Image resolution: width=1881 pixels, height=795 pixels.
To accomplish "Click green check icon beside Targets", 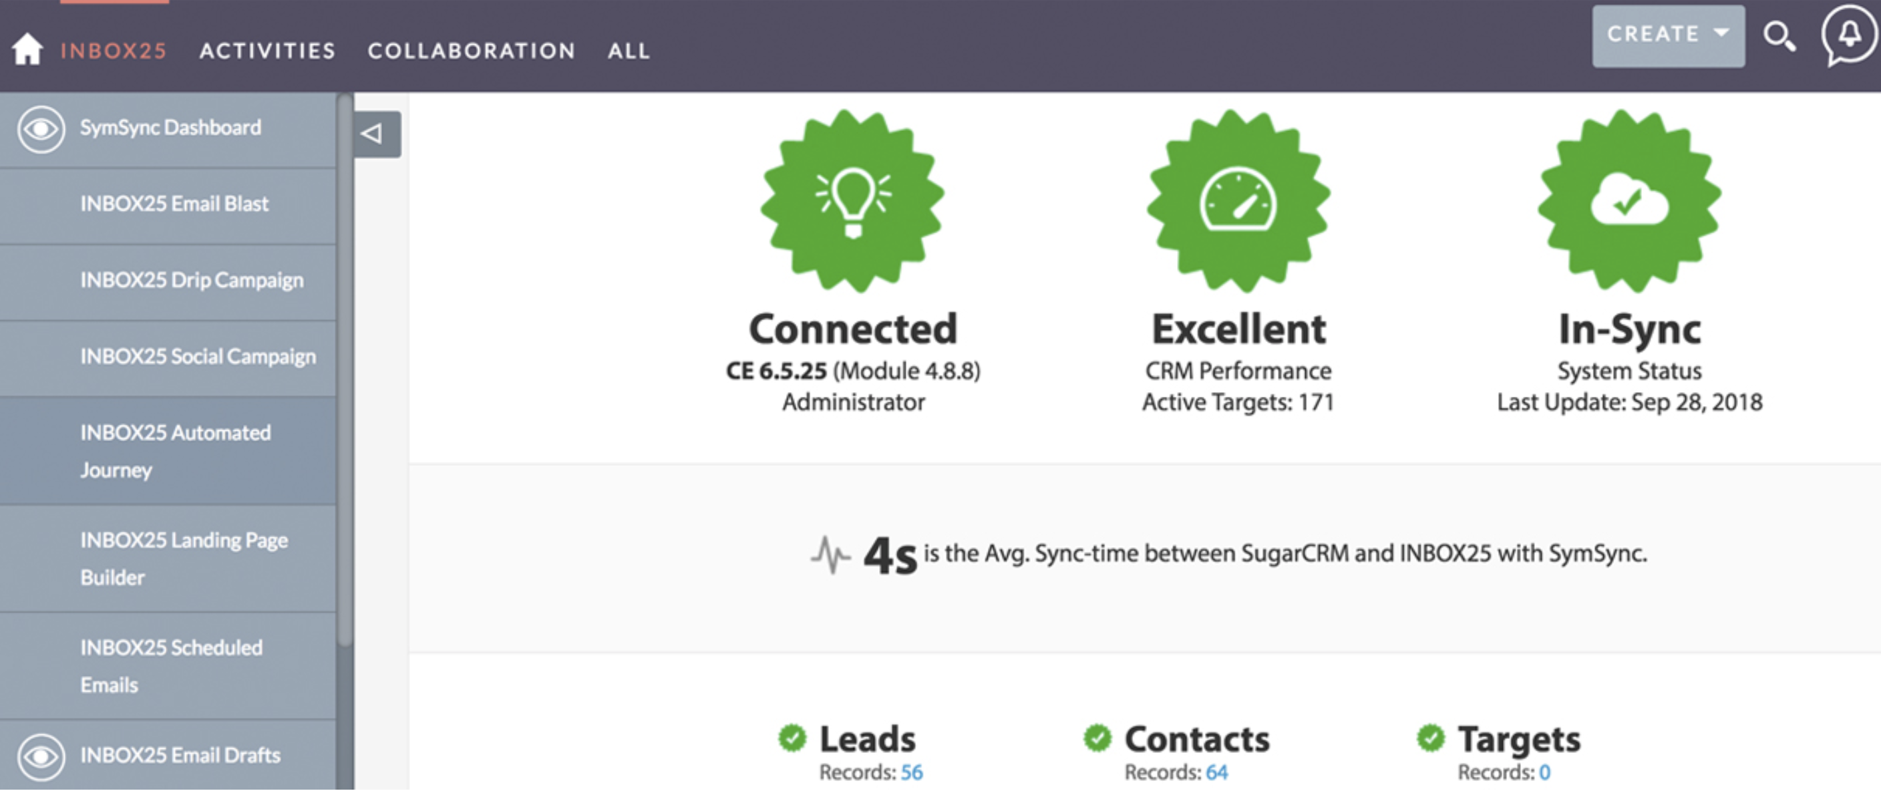I will pos(1429,738).
